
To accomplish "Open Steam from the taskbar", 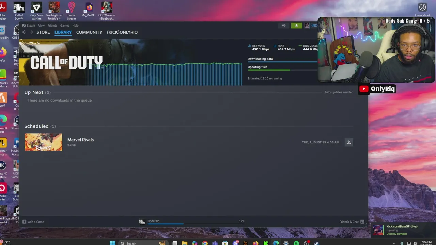I will [316, 243].
